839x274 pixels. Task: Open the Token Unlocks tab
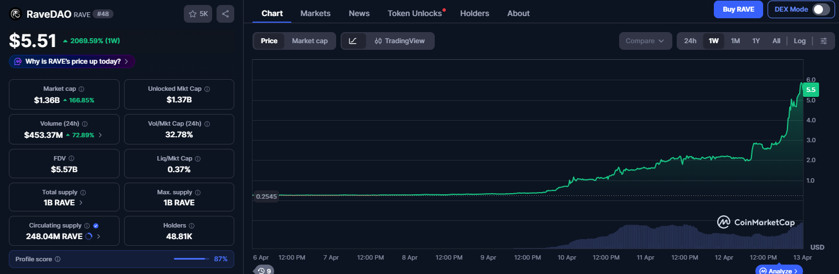(415, 13)
